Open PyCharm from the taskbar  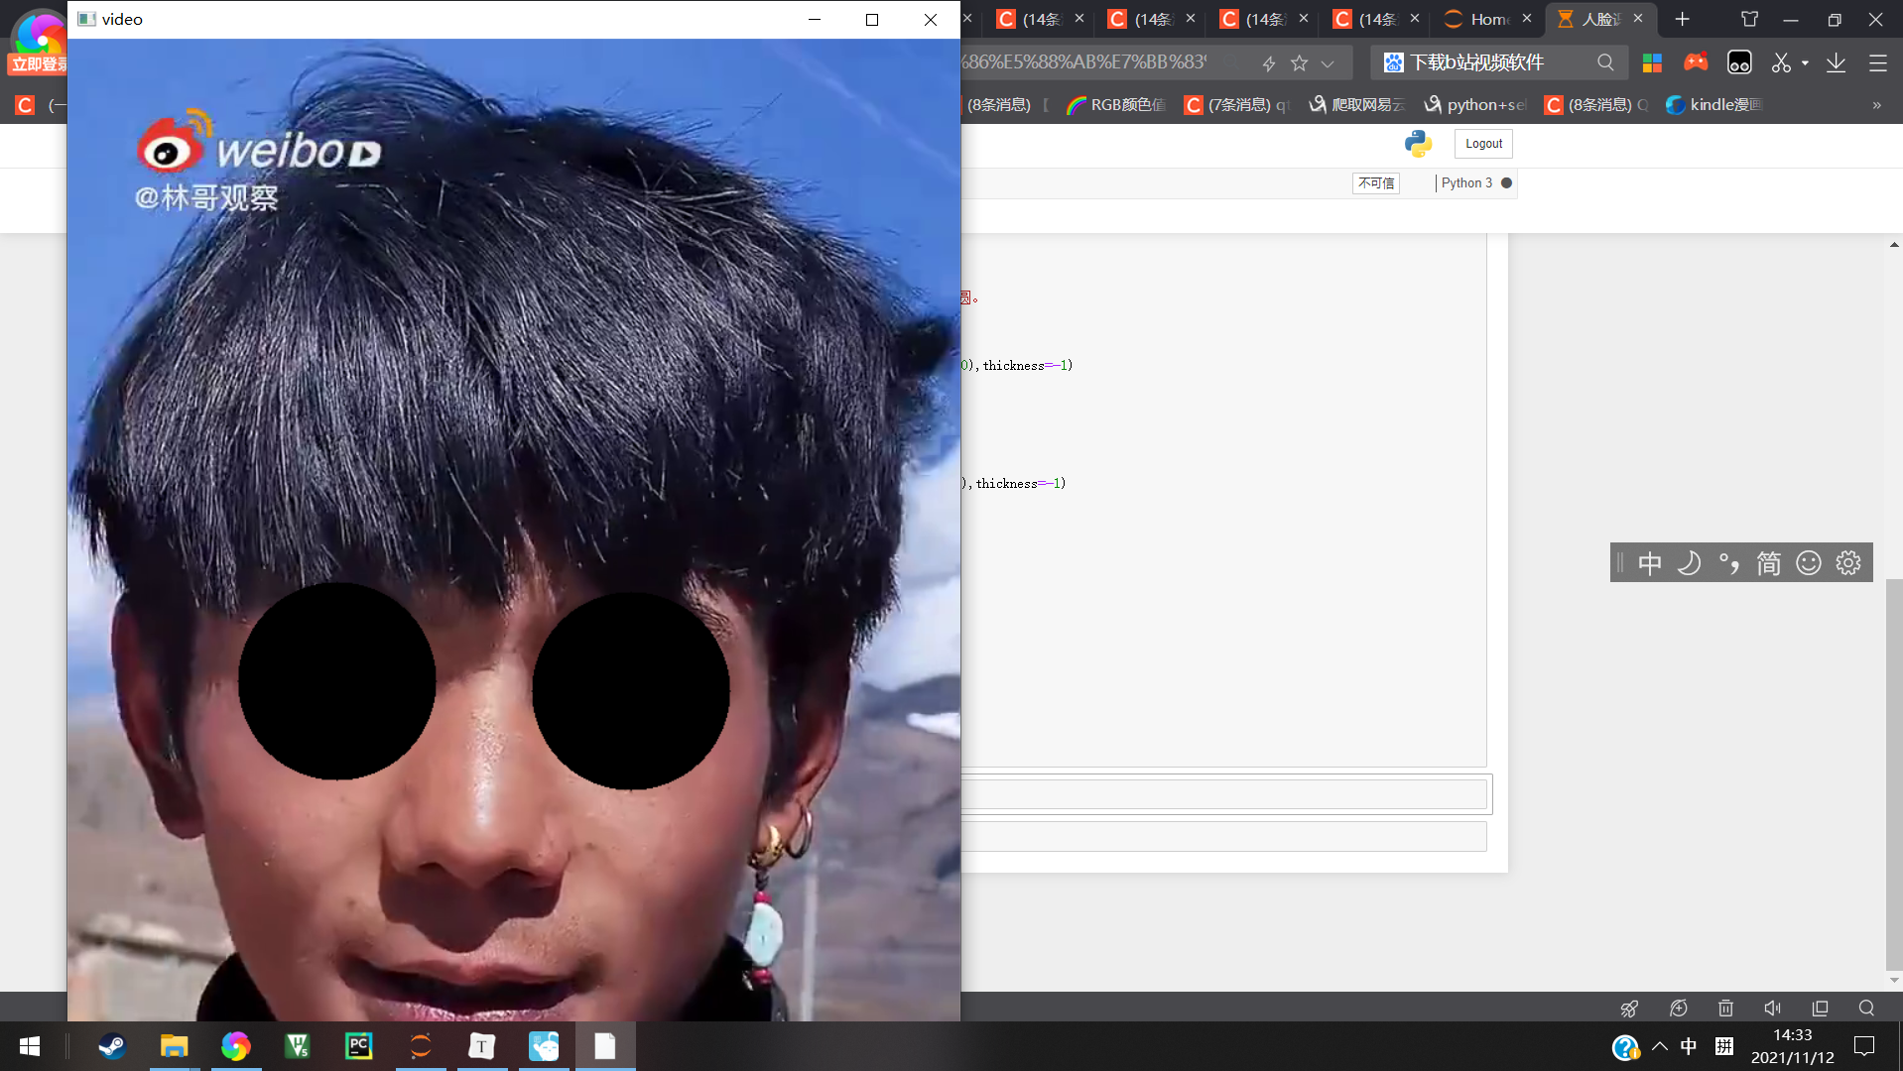[358, 1046]
